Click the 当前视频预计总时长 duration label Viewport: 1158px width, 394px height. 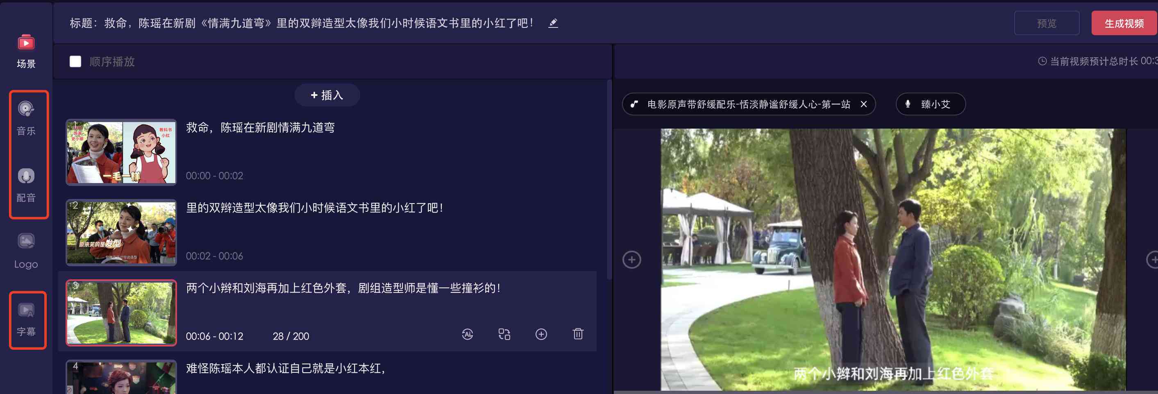(1098, 61)
